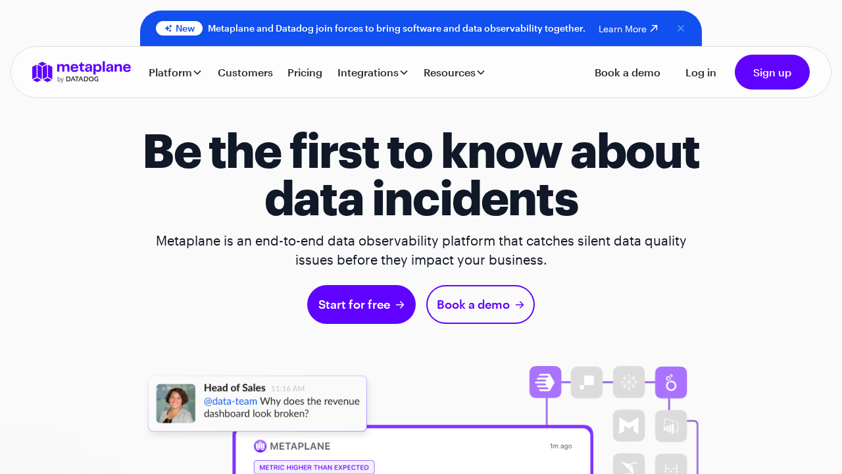The width and height of the screenshot is (842, 474).
Task: Click the gray two-squares integration icon
Action: pyautogui.click(x=586, y=382)
